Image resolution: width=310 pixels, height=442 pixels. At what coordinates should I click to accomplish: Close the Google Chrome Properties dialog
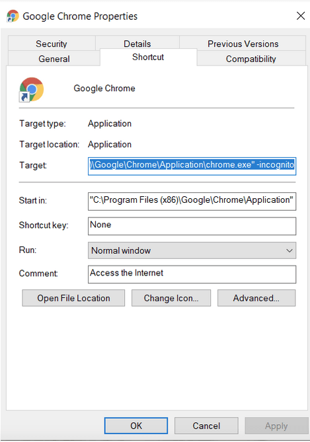coord(301,16)
